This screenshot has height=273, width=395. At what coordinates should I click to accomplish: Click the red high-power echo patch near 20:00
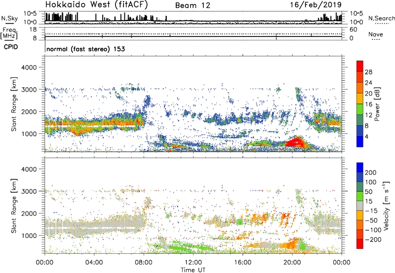pyautogui.click(x=295, y=143)
